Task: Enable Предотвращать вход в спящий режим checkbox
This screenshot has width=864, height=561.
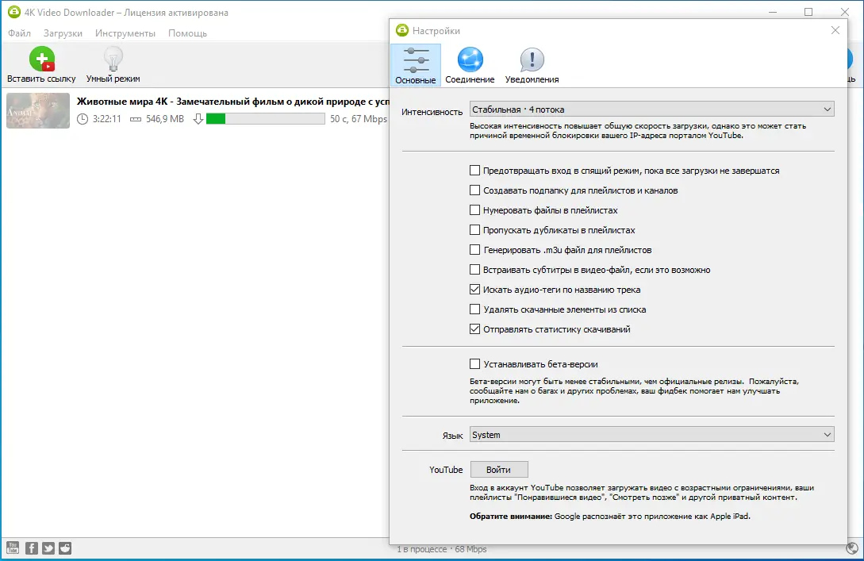Action: coord(474,171)
